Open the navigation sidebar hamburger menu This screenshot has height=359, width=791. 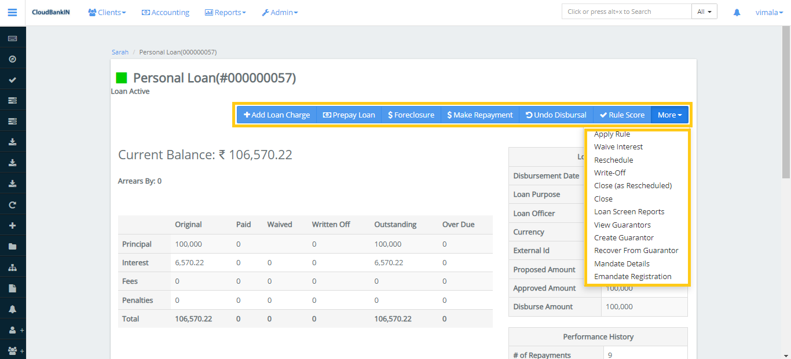[x=12, y=12]
